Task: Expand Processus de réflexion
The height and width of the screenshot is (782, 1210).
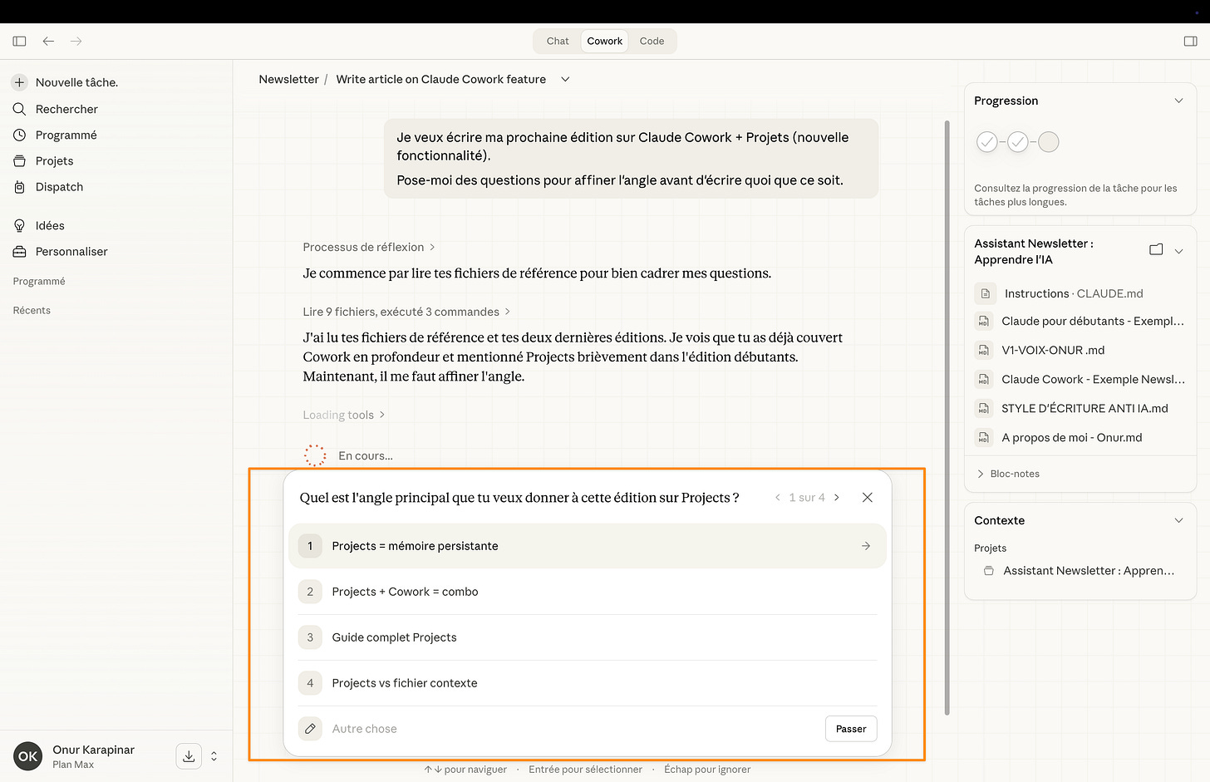Action: point(369,247)
